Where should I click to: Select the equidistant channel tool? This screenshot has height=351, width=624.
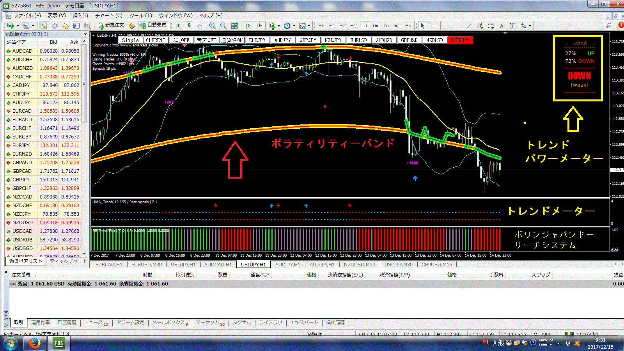coord(480,26)
